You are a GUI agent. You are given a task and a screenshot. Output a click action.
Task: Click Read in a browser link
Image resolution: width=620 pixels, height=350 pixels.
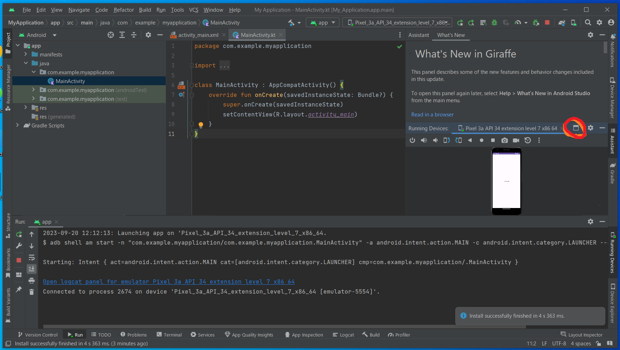click(x=432, y=115)
